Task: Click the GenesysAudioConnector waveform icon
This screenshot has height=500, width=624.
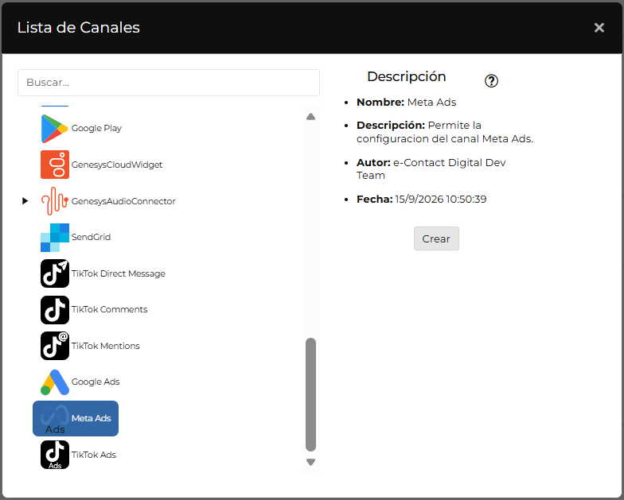Action: click(55, 201)
